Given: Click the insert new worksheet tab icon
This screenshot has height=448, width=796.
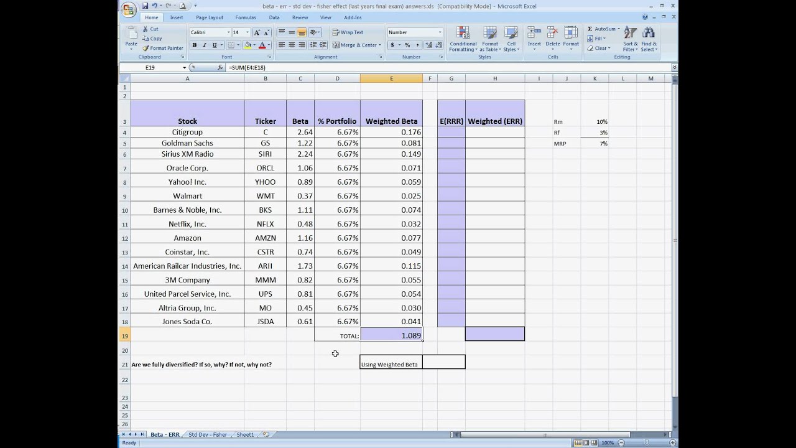Looking at the screenshot, I should click(266, 434).
